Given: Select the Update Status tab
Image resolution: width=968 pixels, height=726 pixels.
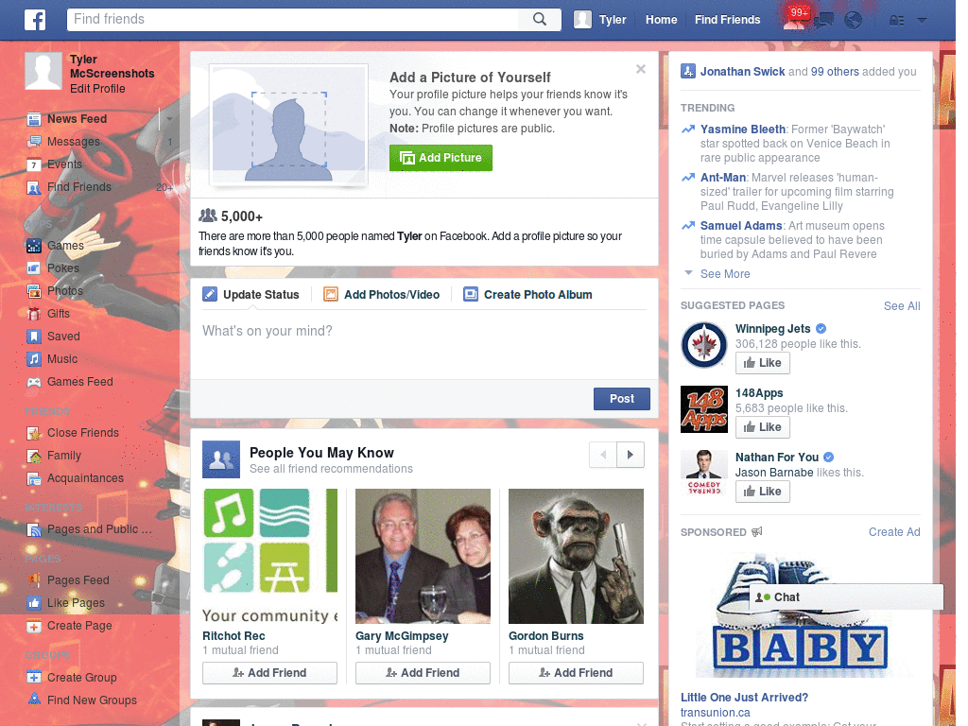Looking at the screenshot, I should (251, 295).
